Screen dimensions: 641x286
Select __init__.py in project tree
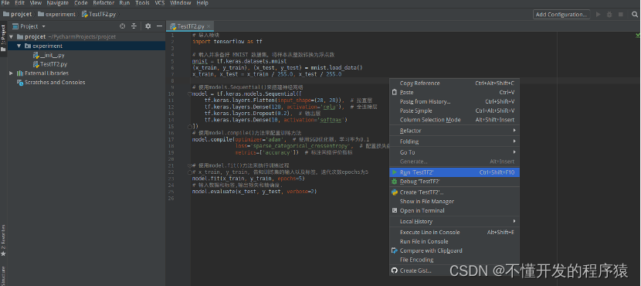[49, 55]
